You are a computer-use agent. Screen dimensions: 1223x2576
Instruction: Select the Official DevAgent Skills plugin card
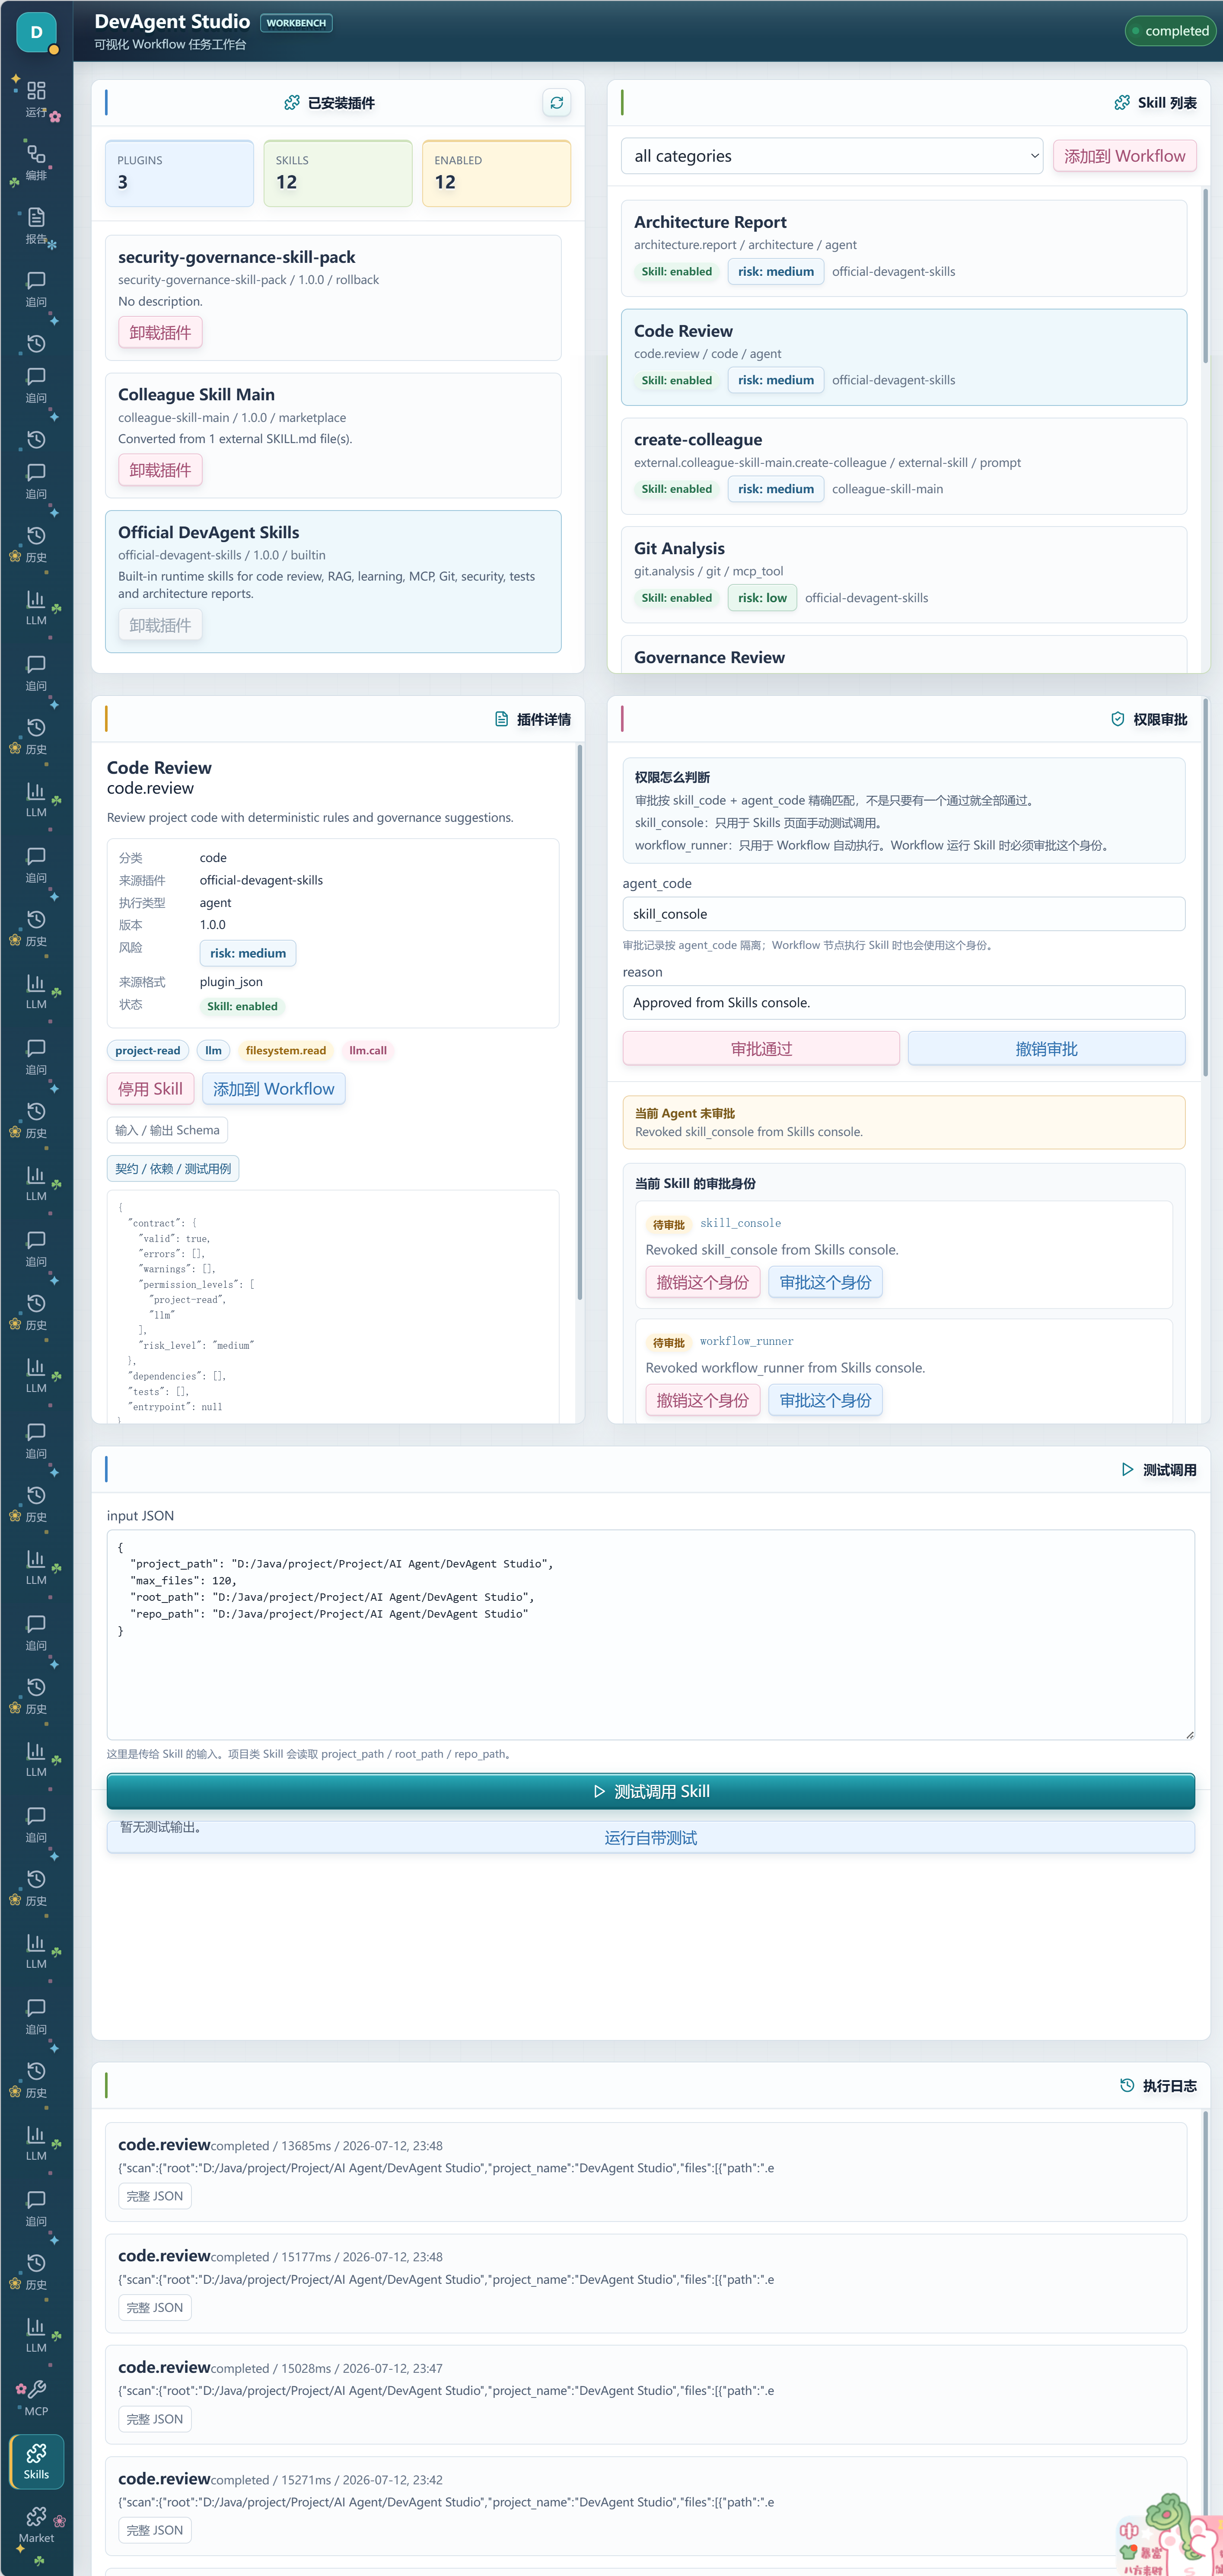pos(333,582)
